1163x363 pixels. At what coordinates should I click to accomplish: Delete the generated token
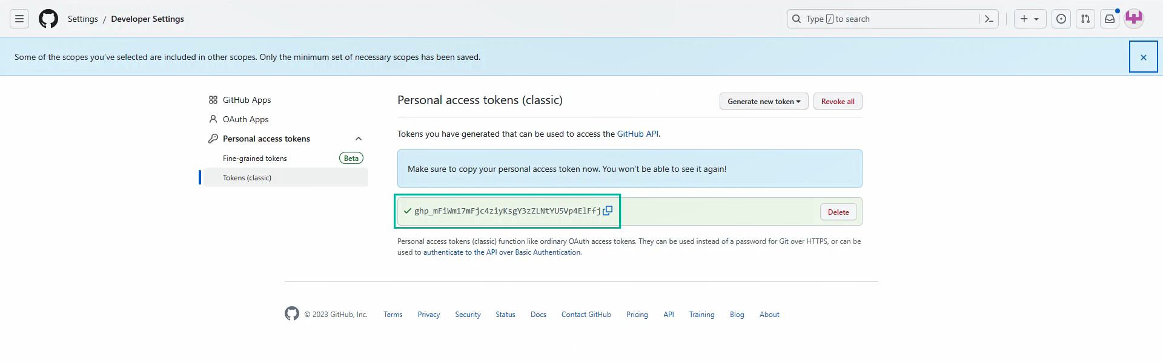[x=838, y=212]
